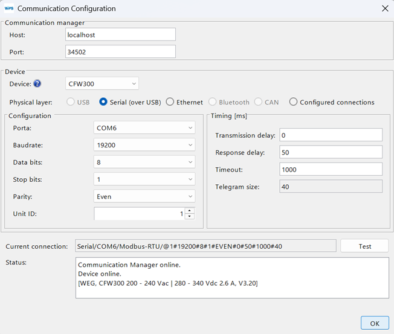Select the Ethernet physical layer option
The height and width of the screenshot is (334, 394).
tap(170, 102)
